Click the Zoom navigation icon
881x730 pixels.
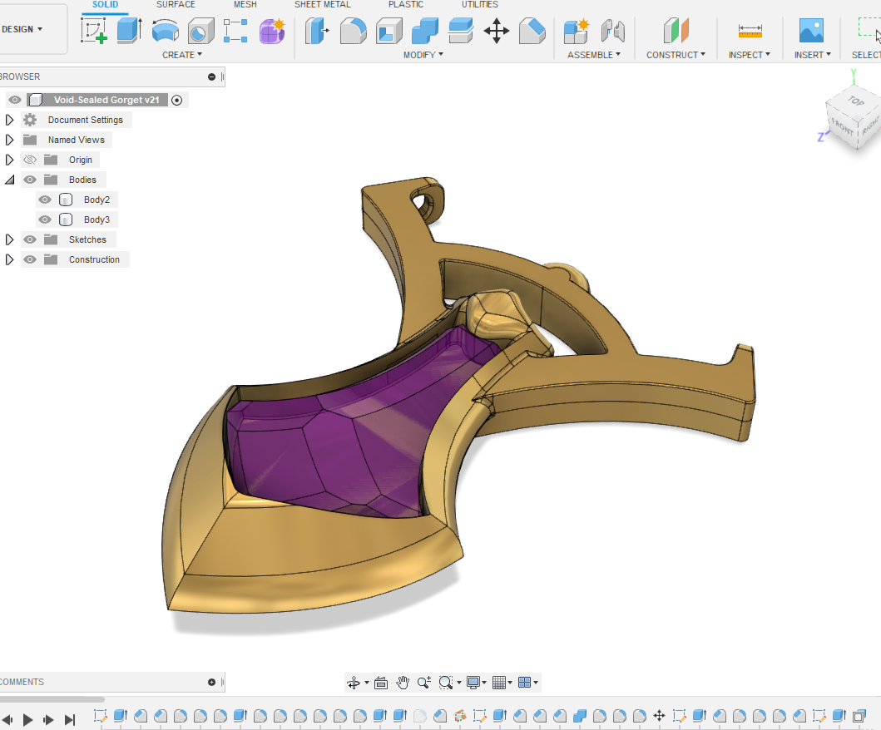click(424, 683)
